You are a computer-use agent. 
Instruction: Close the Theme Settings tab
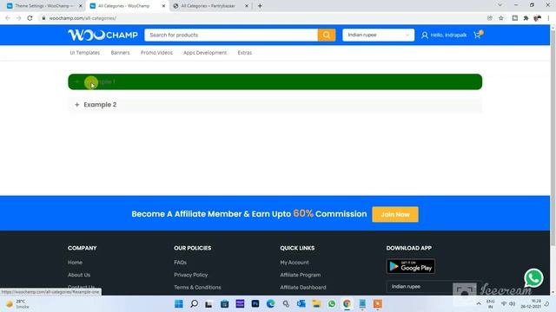tap(81, 6)
